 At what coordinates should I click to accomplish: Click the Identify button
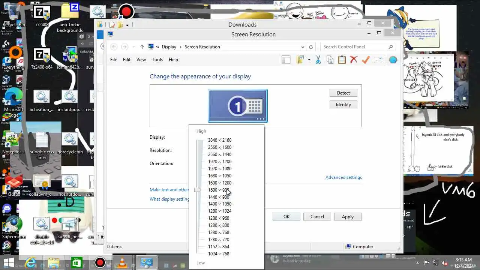coord(343,105)
